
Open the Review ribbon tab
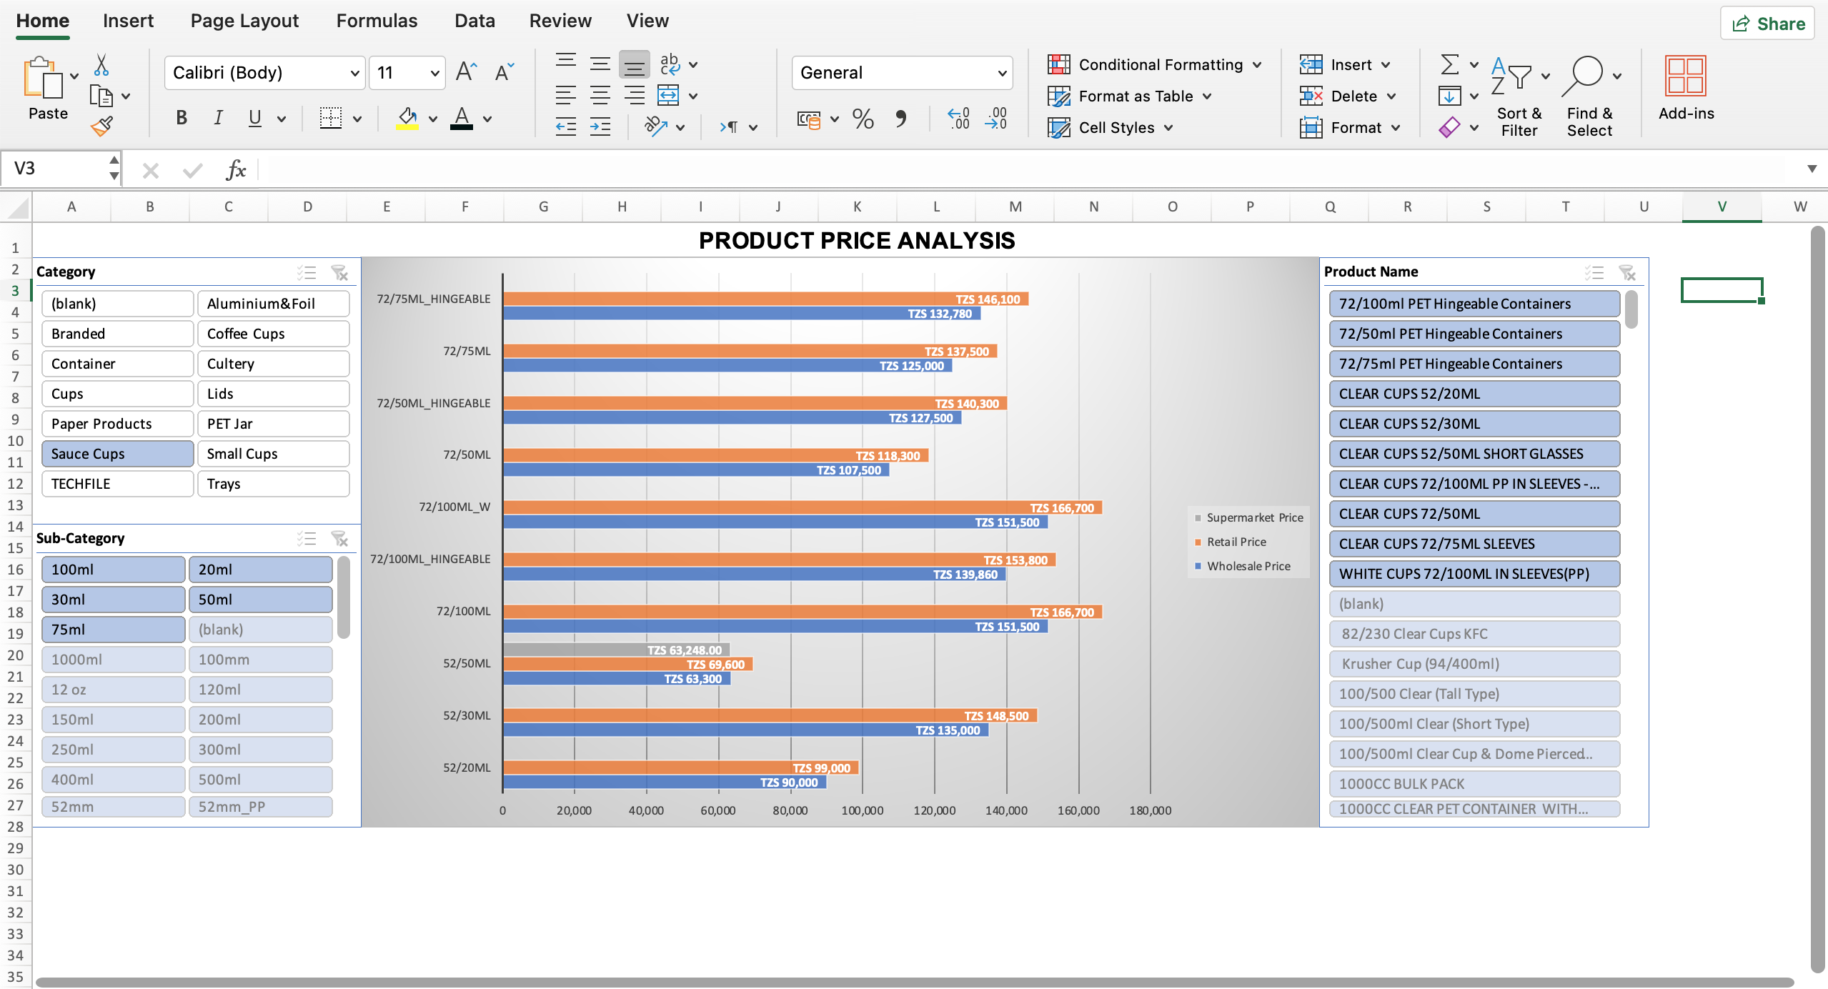pyautogui.click(x=560, y=21)
